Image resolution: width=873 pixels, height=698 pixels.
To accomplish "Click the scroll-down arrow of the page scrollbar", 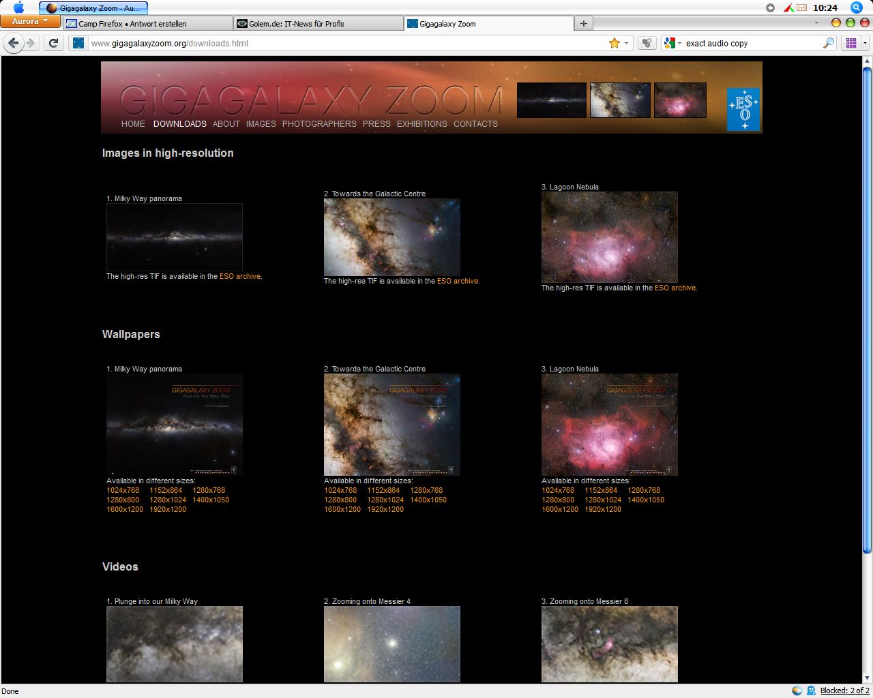I will (x=867, y=678).
